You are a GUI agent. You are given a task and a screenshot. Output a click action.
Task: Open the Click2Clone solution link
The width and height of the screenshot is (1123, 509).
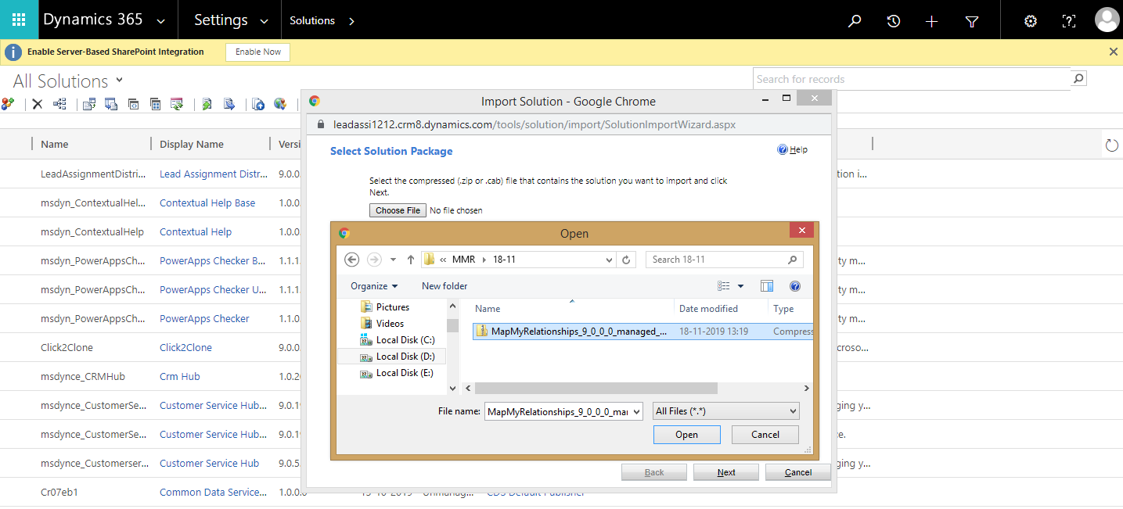coord(185,347)
